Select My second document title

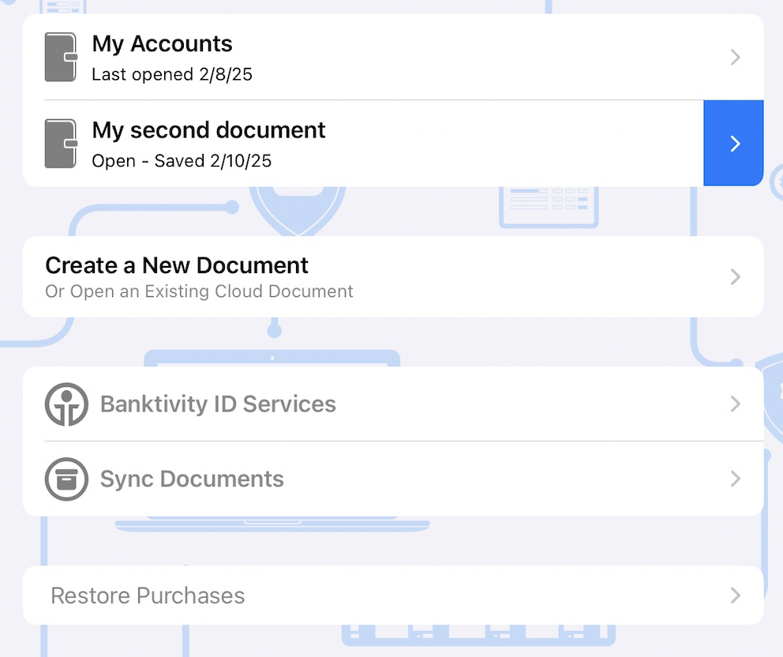208,131
